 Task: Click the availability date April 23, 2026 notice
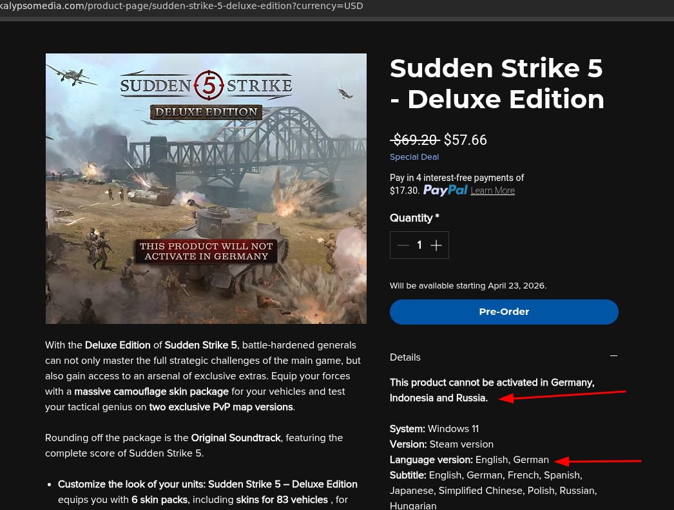tap(468, 285)
